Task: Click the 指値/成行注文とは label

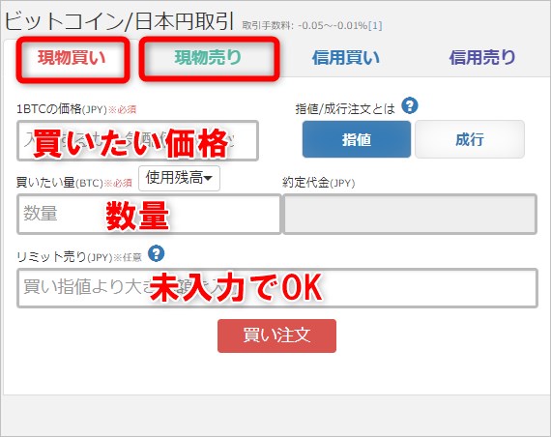Action: click(345, 109)
